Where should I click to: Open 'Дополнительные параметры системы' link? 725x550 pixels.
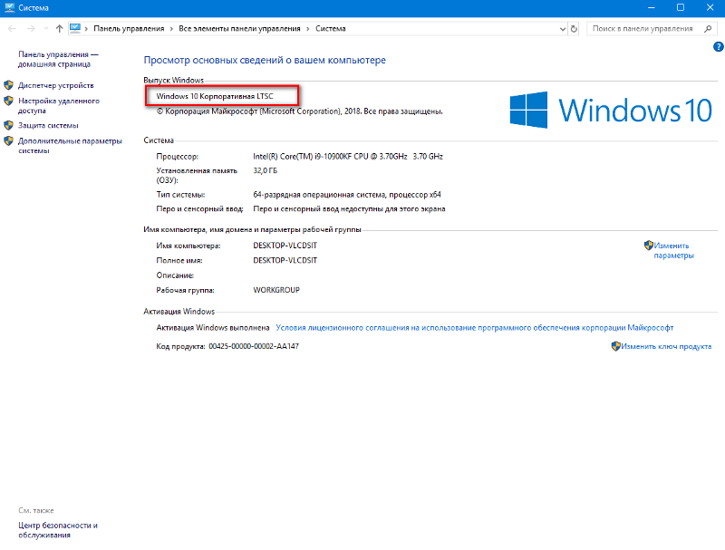tap(70, 146)
